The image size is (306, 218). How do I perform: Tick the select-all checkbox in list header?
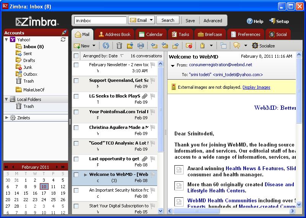point(76,56)
